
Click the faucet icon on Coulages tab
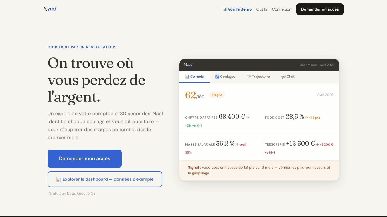(x=217, y=77)
